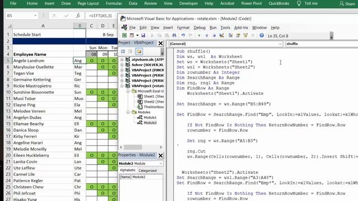Screen dimensions: 358x201
Task: Undo the last edit in VBA editor
Action: point(183,35)
